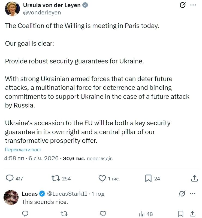Click the @LucasStarkII handle
The width and height of the screenshot is (202, 218).
coord(67,194)
